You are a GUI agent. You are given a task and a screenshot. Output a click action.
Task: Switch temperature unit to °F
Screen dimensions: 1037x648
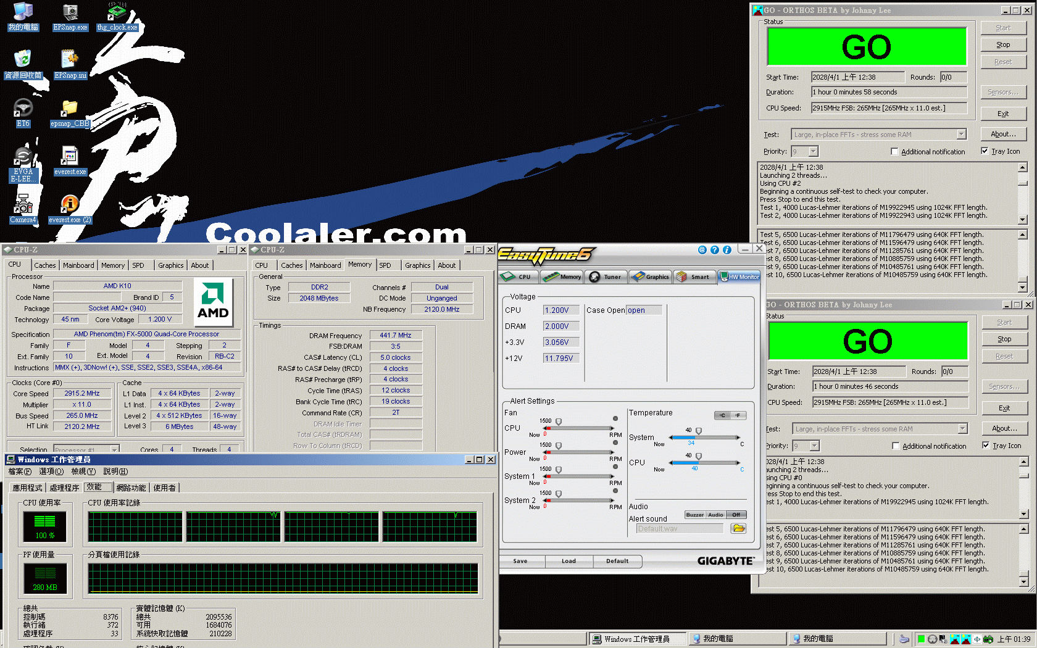tap(738, 415)
